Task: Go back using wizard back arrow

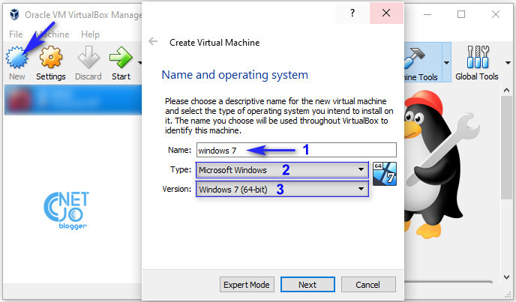Action: 153,41
